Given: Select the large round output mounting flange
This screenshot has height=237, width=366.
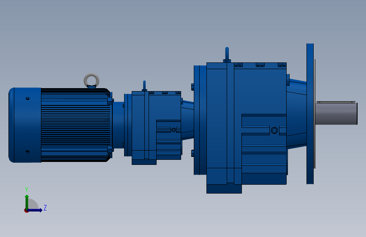Looking at the screenshot, I should 310,114.
